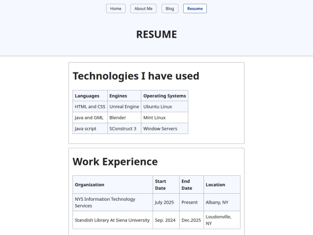Image resolution: width=313 pixels, height=235 pixels.
Task: Open the Home navigation link
Action: (116, 9)
